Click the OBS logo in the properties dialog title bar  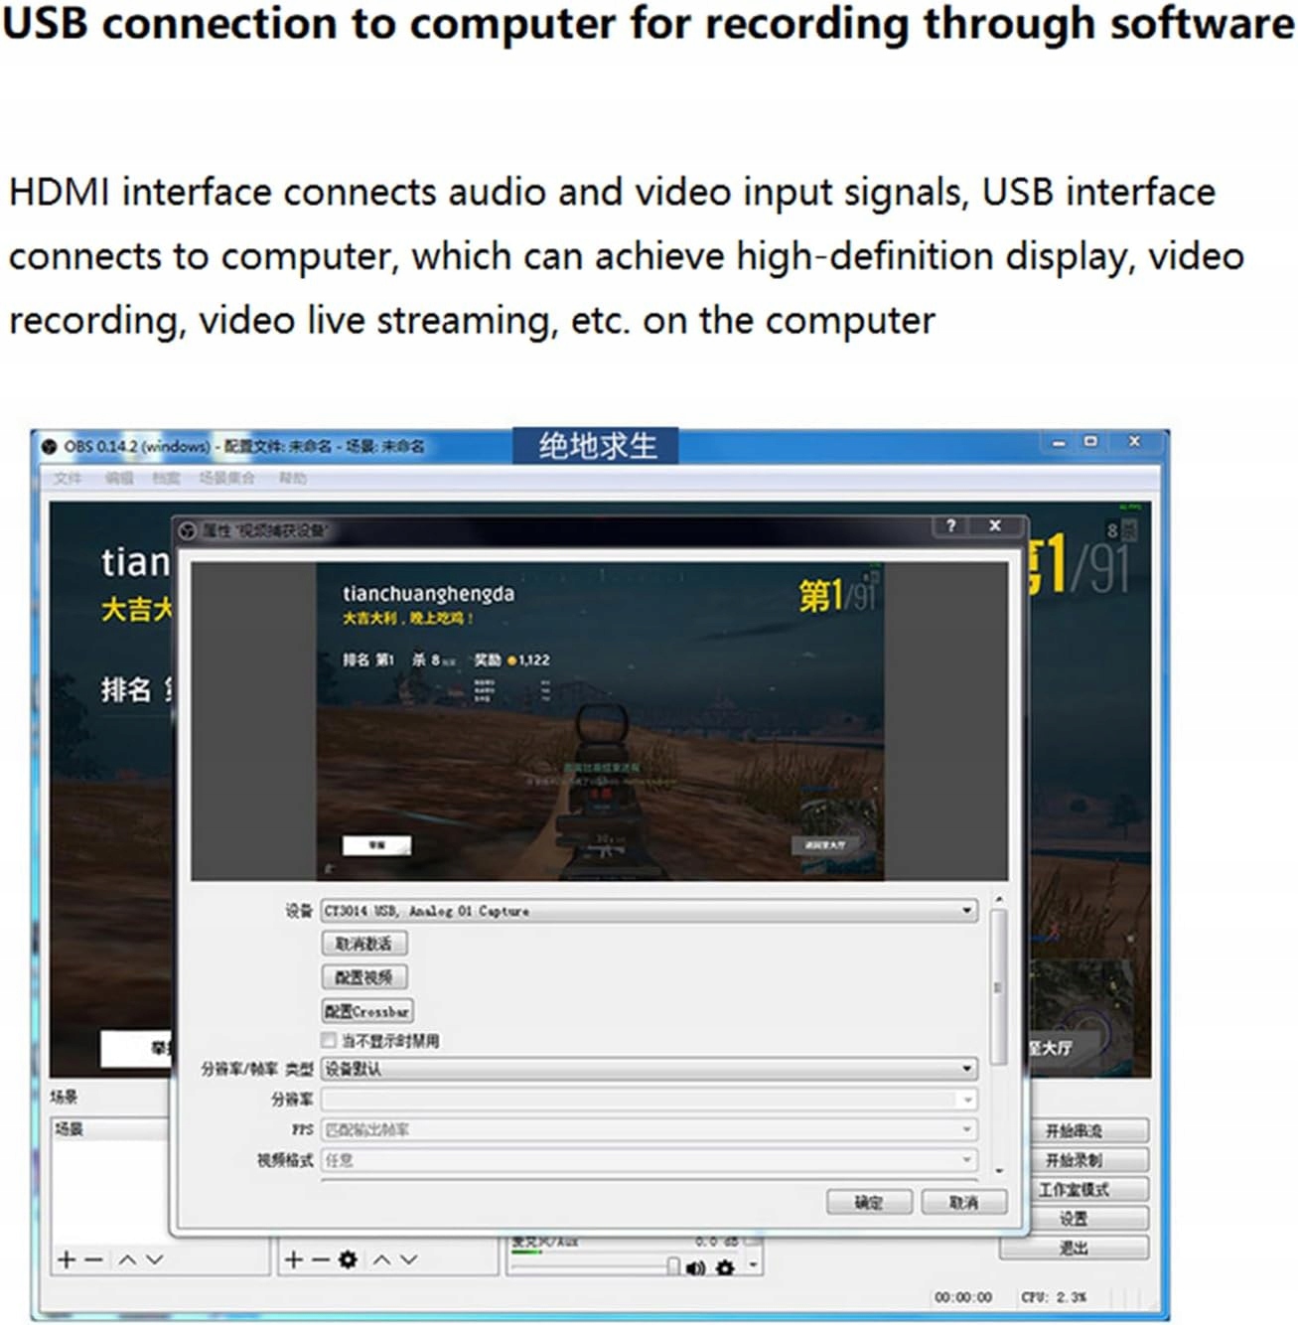coord(188,530)
